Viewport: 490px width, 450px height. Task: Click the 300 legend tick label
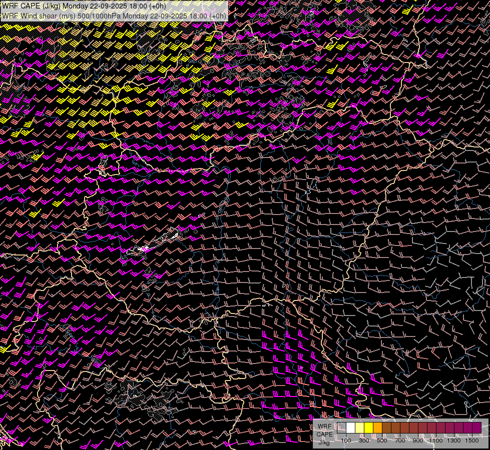click(364, 440)
